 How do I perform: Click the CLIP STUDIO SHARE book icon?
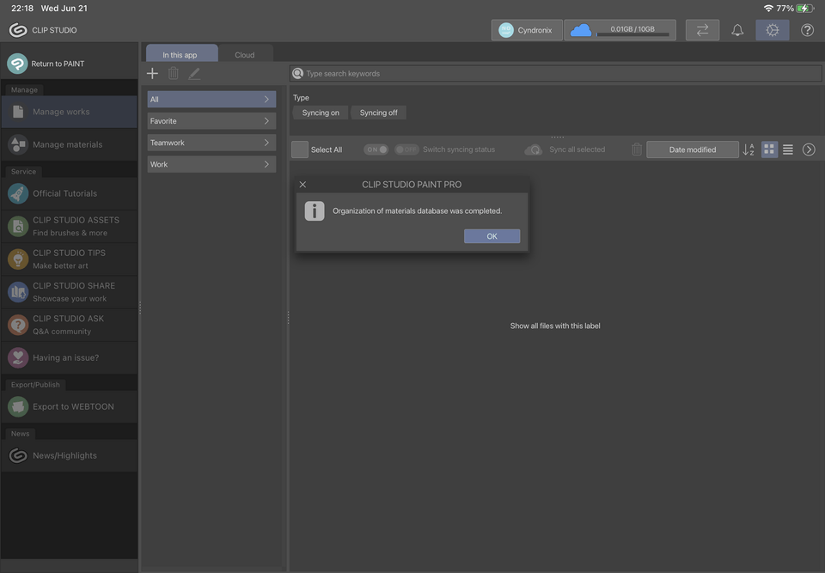[18, 292]
